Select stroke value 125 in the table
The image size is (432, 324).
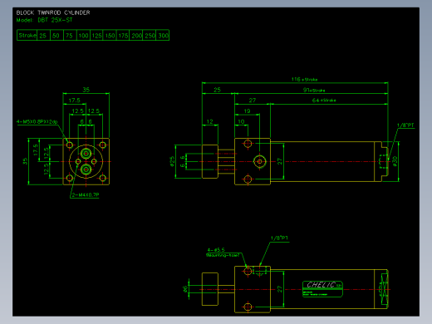(x=96, y=36)
